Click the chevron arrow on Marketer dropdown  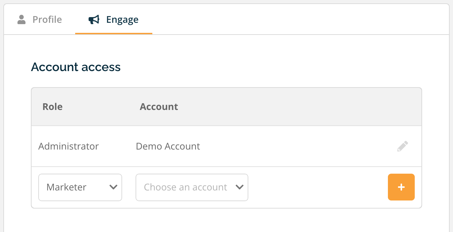click(x=113, y=187)
